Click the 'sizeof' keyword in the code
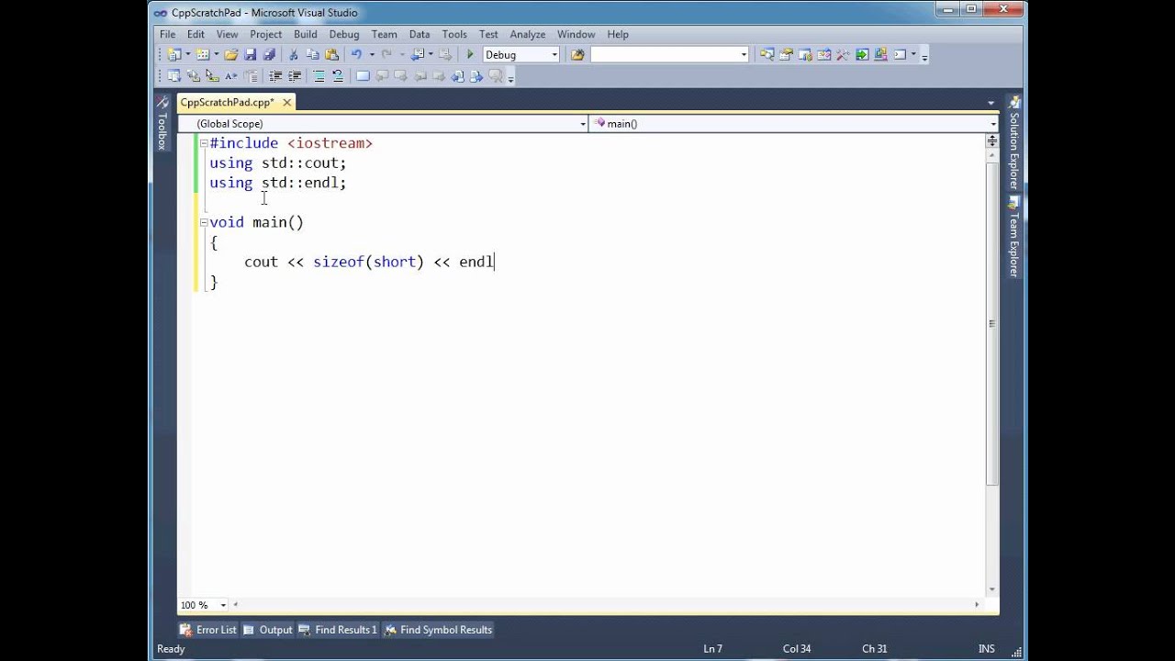This screenshot has height=661, width=1175. [x=339, y=262]
